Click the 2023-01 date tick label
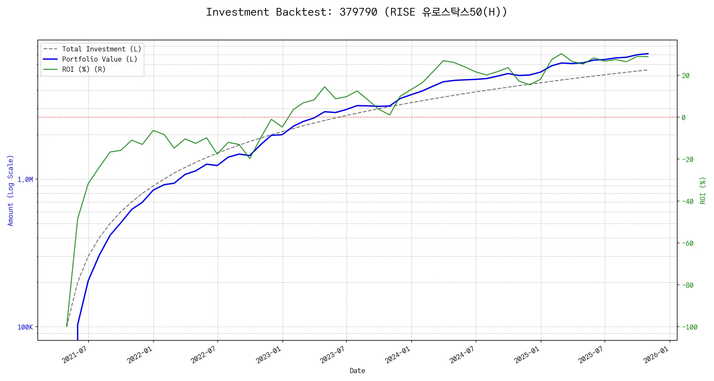This screenshot has height=381, width=714. tap(269, 355)
